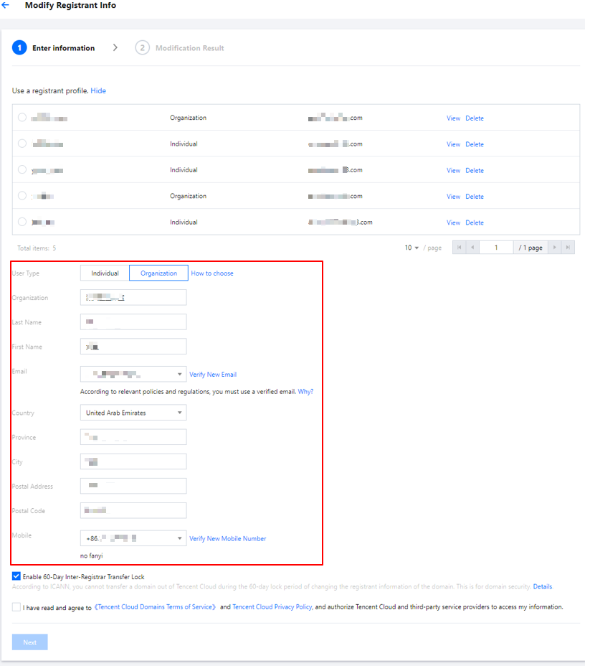Delete the fourth profile row
The image size is (590, 666).
coord(475,197)
